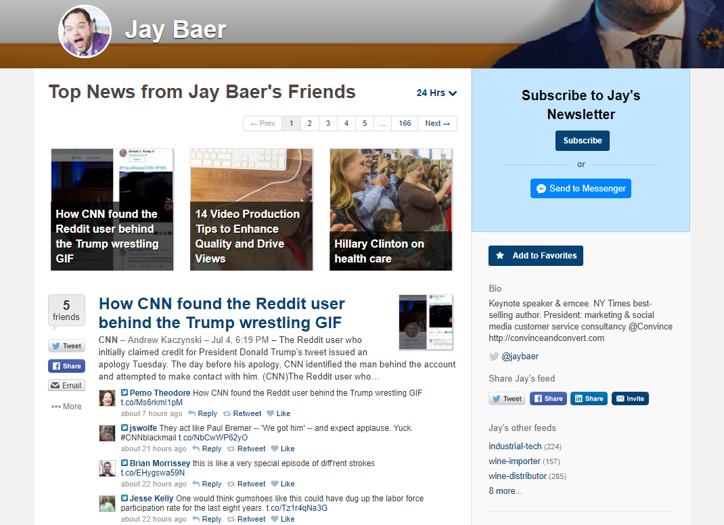This screenshot has width=724, height=525.
Task: Reply to Brian Morrissey's tweet
Action: 207,484
